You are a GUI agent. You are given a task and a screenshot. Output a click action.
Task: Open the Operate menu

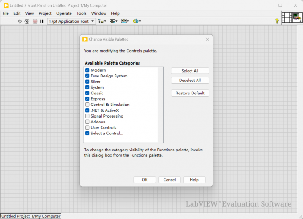click(64, 13)
